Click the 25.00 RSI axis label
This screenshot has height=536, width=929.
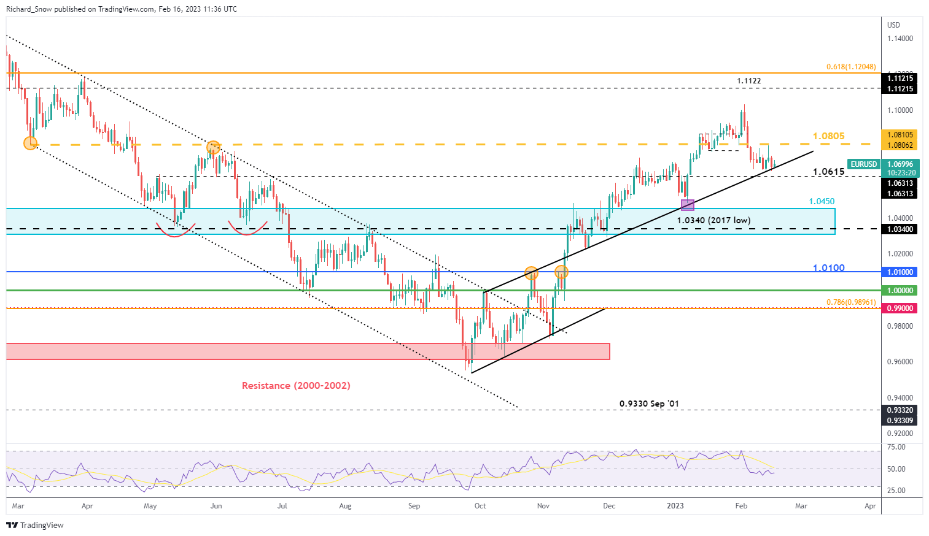click(x=896, y=491)
